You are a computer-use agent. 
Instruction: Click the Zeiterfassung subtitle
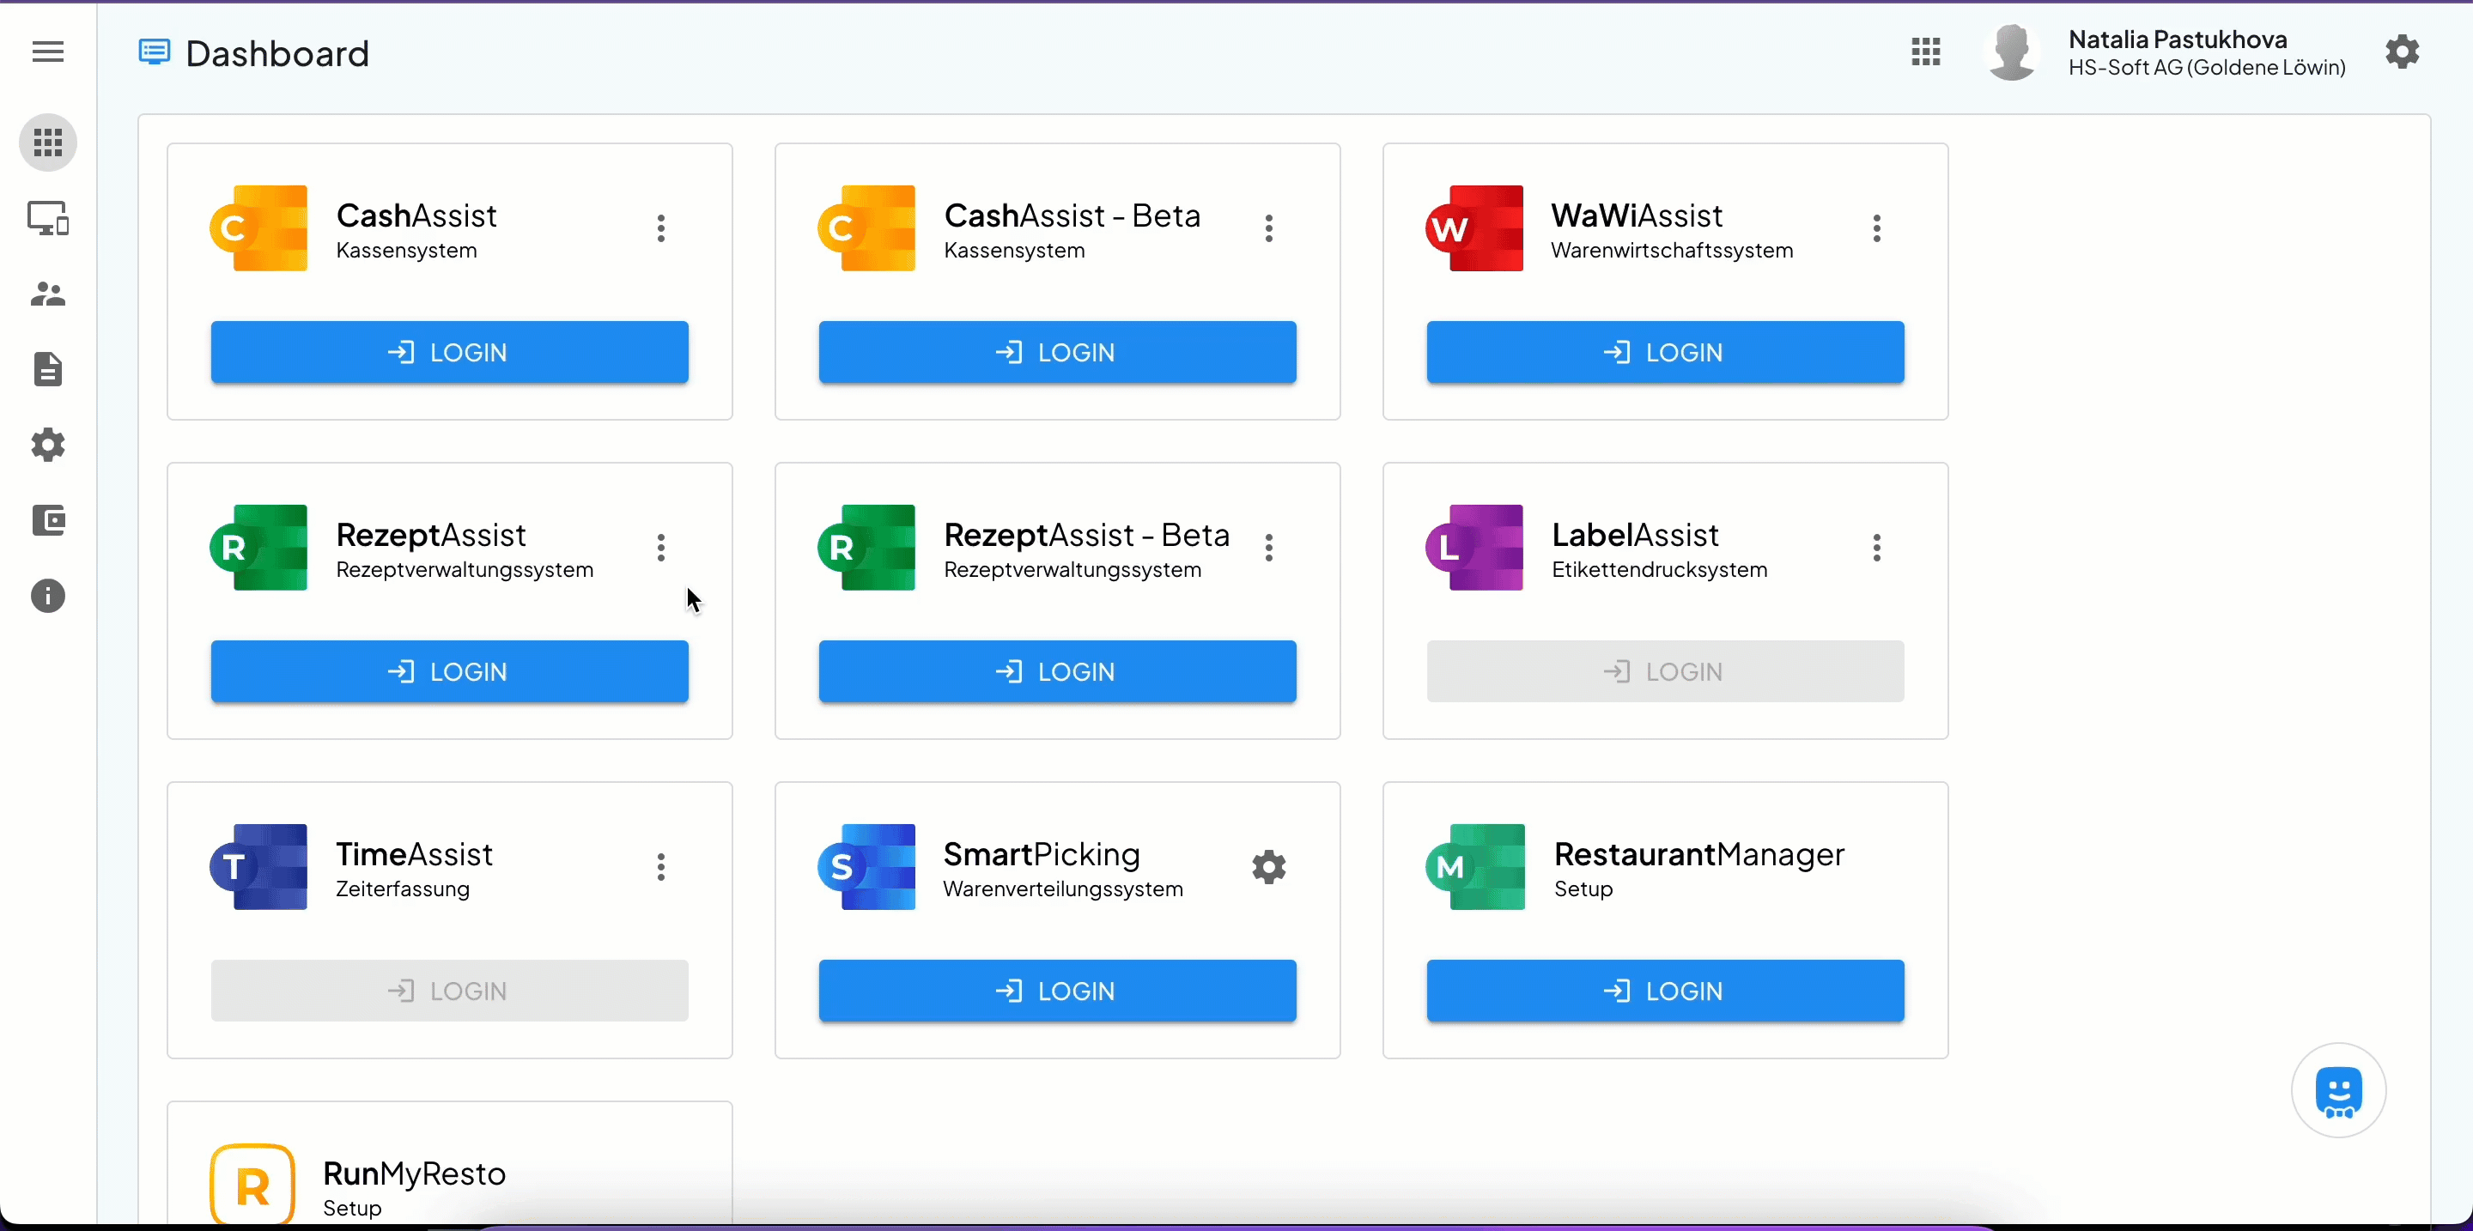pos(402,889)
